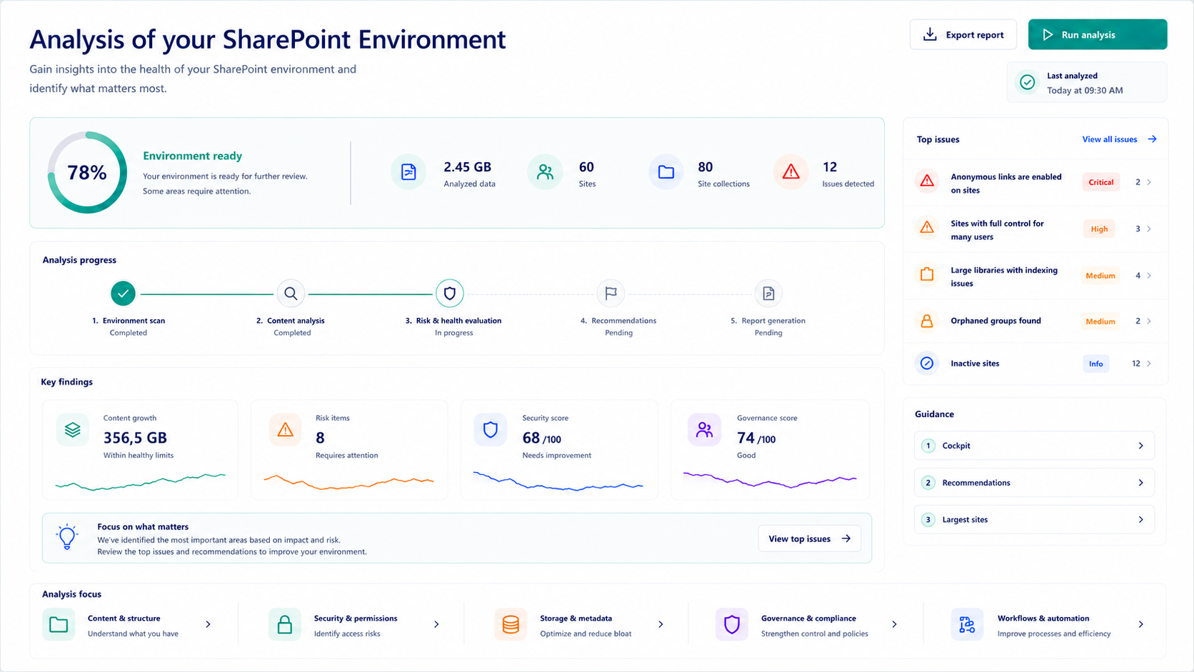The width and height of the screenshot is (1194, 672).
Task: Click the "Environment ready" status text
Action: click(x=192, y=156)
